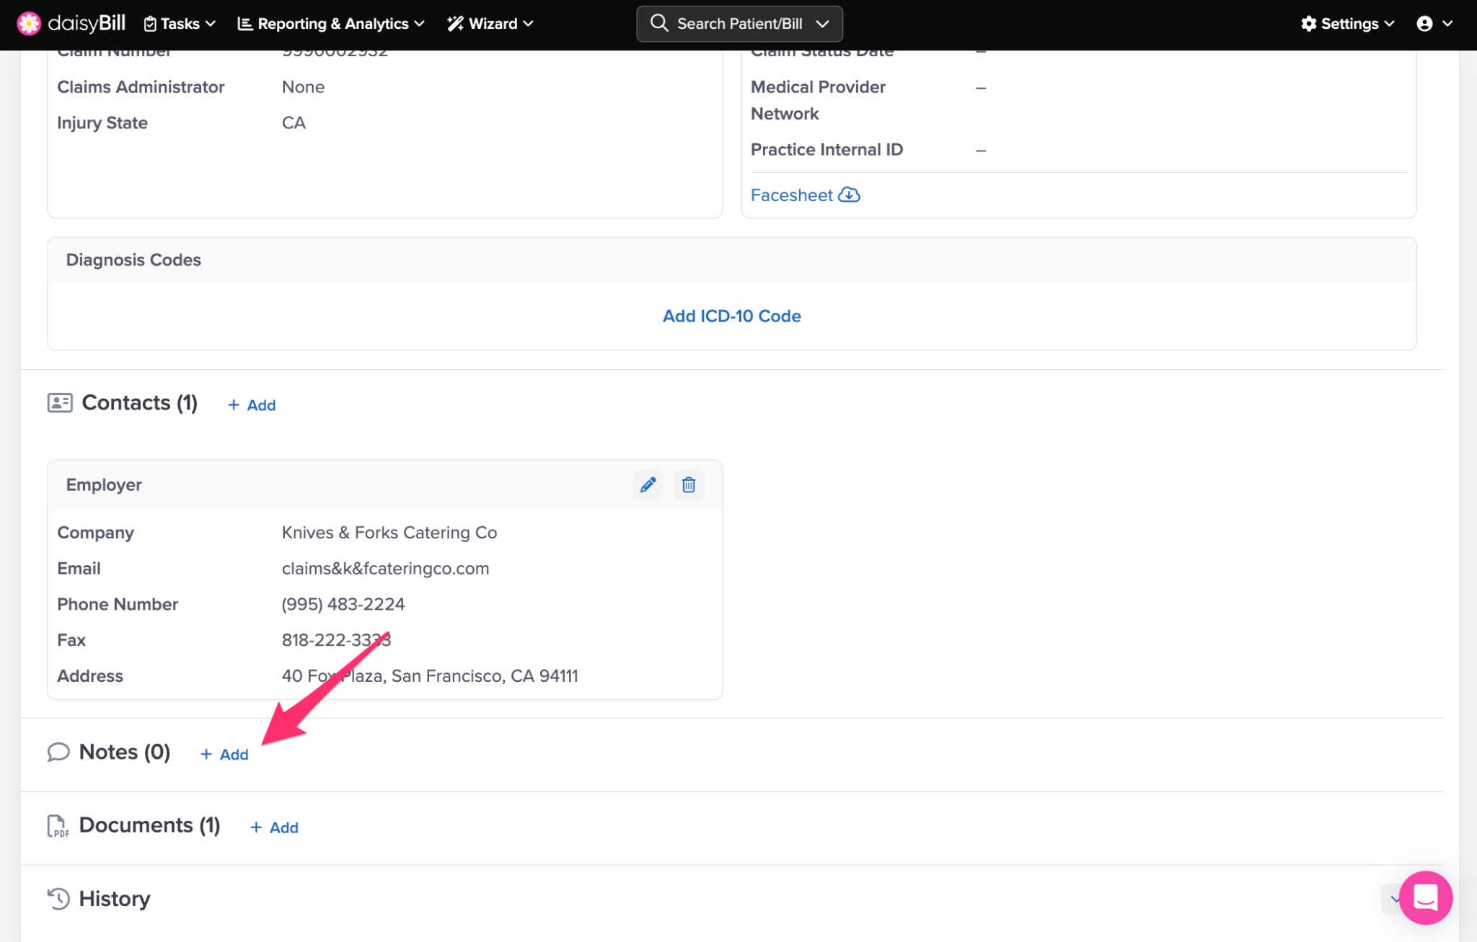Open the user account dropdown
Viewport: 1477px width, 942px height.
click(1434, 24)
